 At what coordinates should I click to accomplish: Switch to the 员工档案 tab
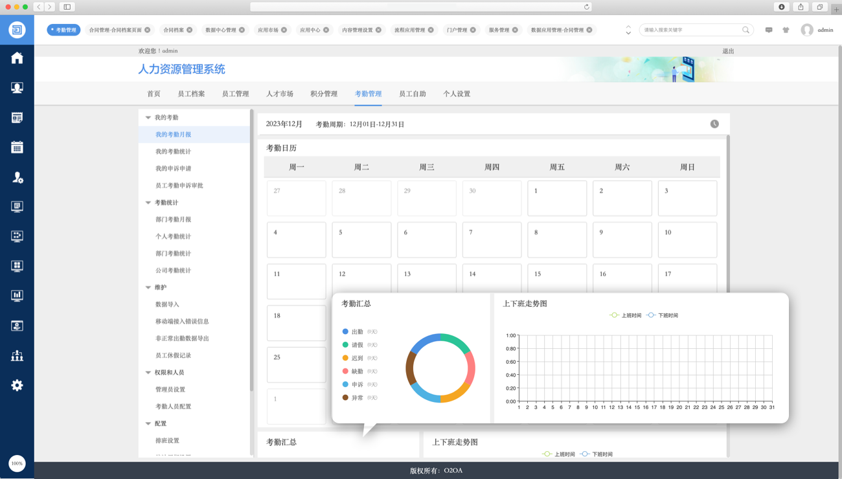(191, 94)
